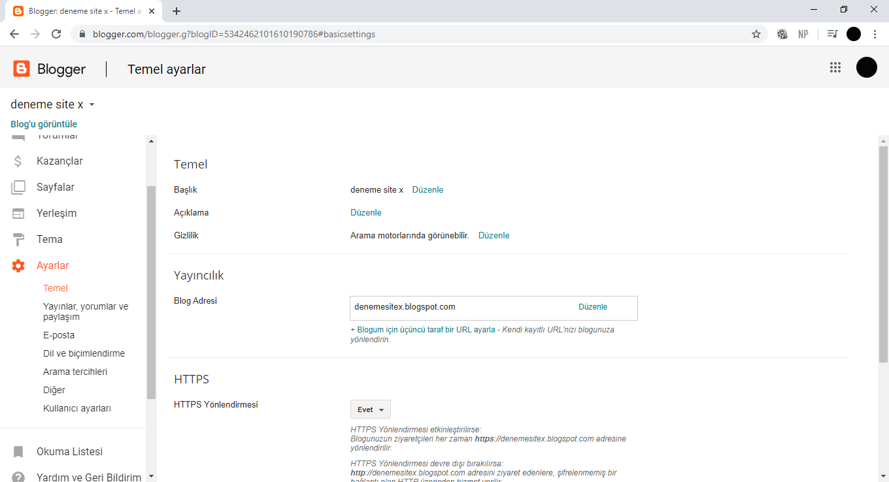This screenshot has width=889, height=482.
Task: Edit the Açıklama via Düzenle
Action: click(x=366, y=213)
